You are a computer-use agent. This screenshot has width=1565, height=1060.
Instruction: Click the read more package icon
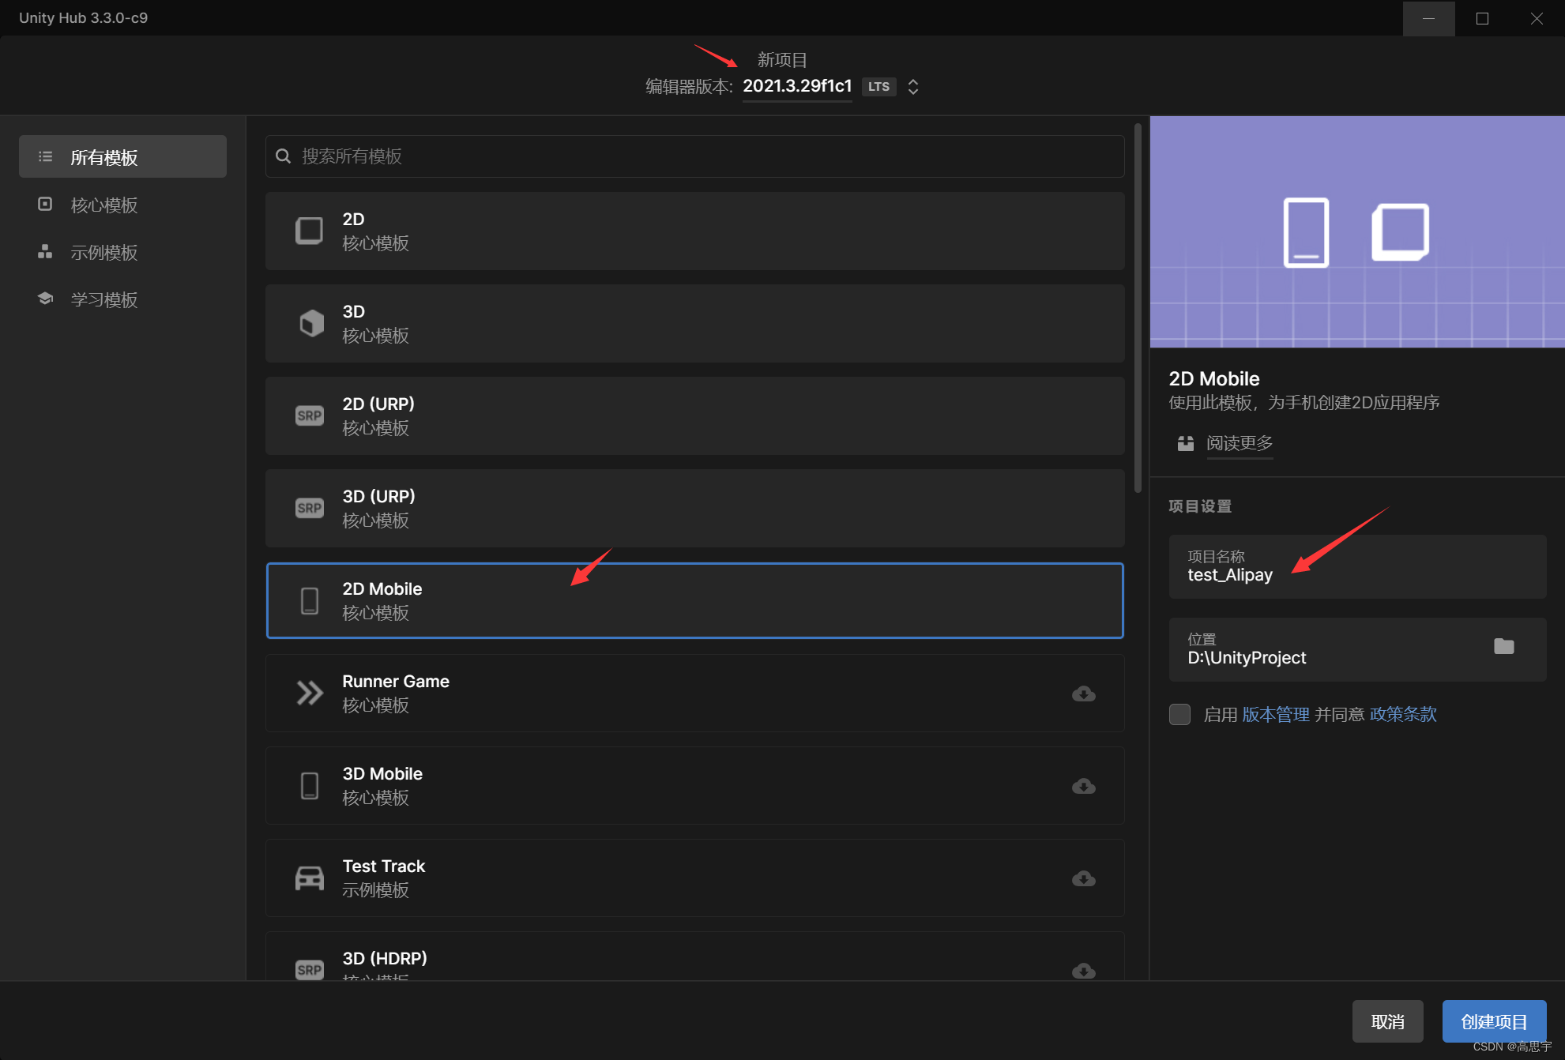pyautogui.click(x=1185, y=443)
